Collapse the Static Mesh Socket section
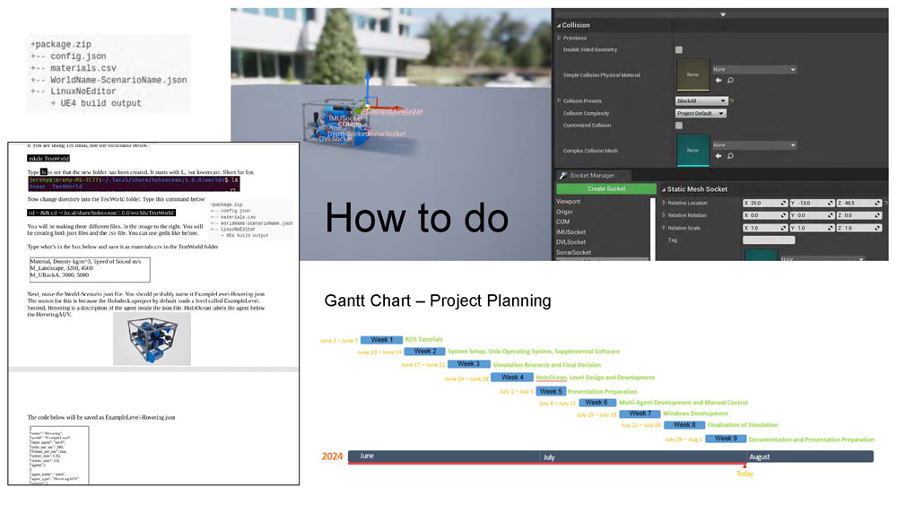This screenshot has width=897, height=505. pos(664,189)
